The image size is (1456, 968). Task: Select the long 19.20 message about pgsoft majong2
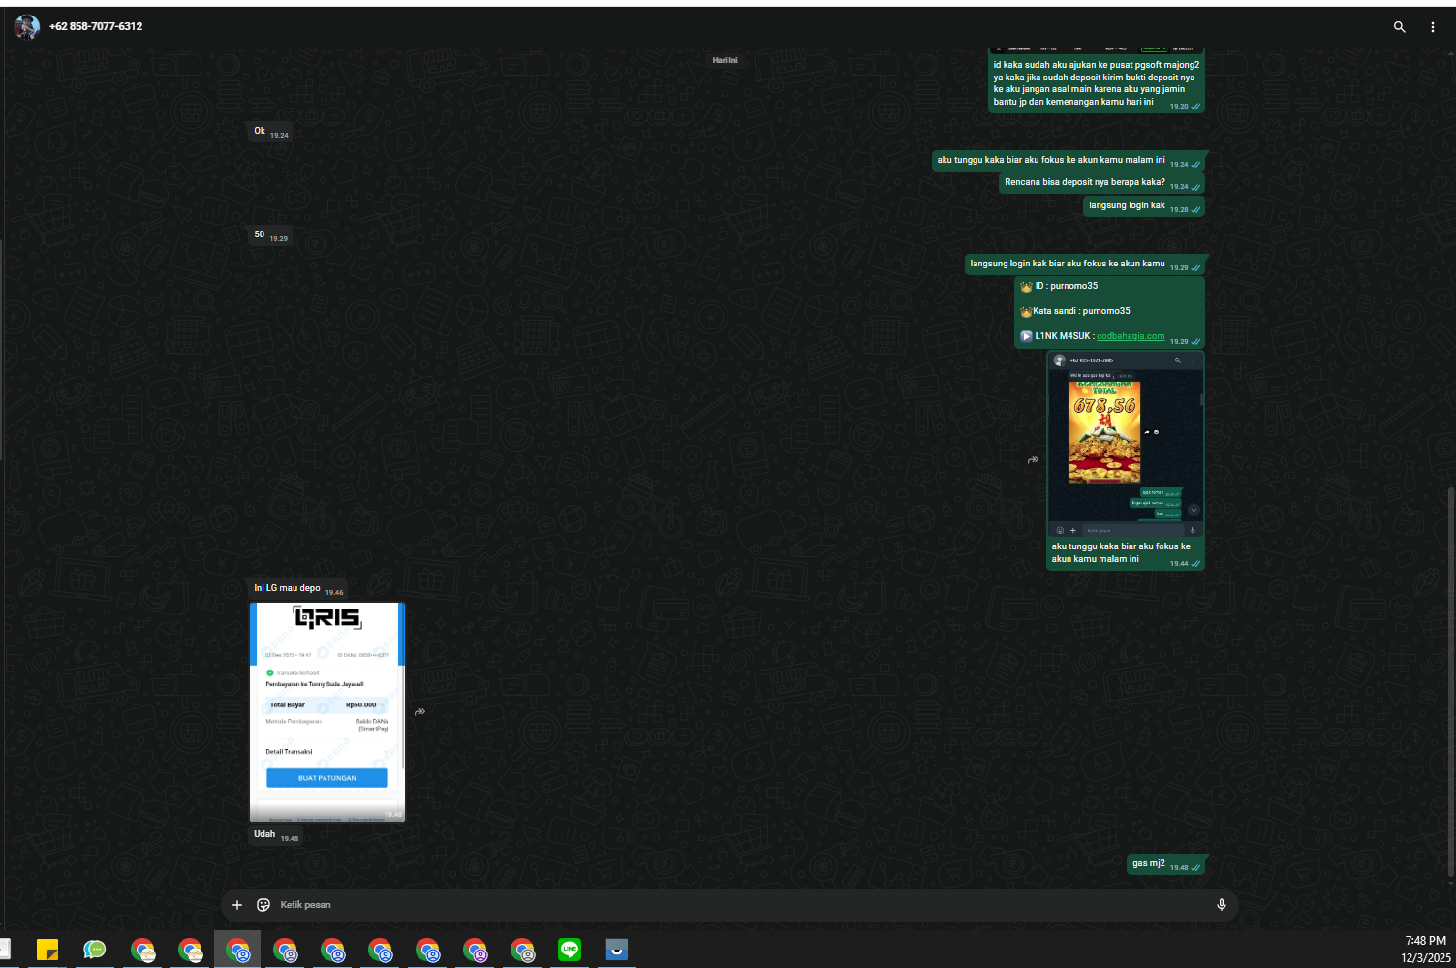[x=1096, y=83]
